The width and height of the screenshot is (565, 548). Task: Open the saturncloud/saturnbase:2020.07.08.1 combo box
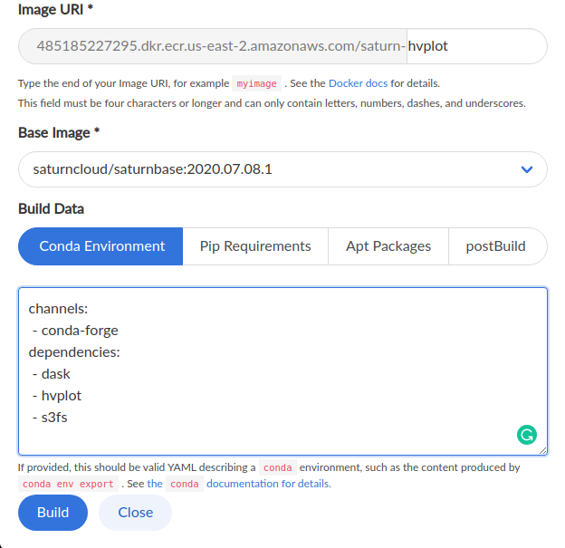(x=282, y=169)
